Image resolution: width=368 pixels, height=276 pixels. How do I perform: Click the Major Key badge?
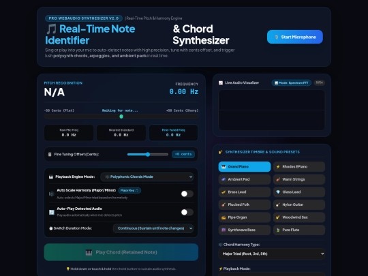click(x=129, y=191)
